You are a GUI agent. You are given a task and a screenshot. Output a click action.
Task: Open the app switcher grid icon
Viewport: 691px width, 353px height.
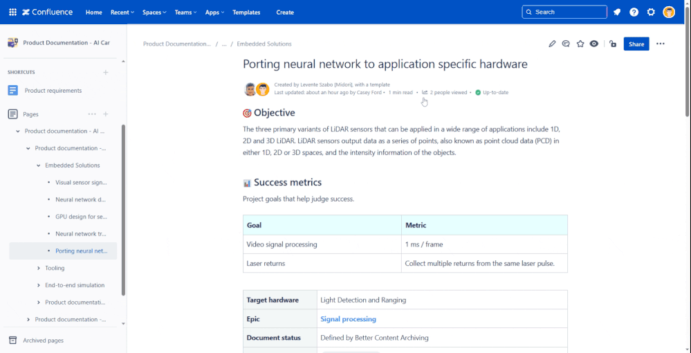tap(12, 12)
